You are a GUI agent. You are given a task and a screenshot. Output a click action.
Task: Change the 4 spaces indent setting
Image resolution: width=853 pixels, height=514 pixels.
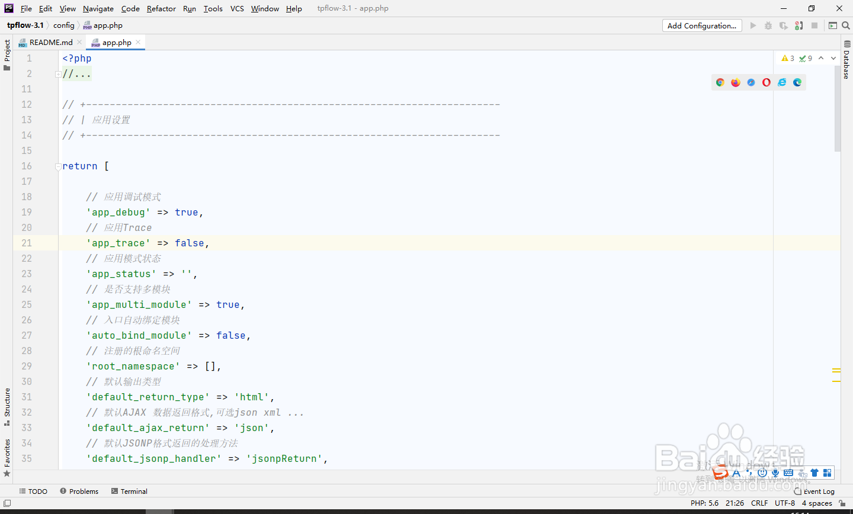click(817, 503)
